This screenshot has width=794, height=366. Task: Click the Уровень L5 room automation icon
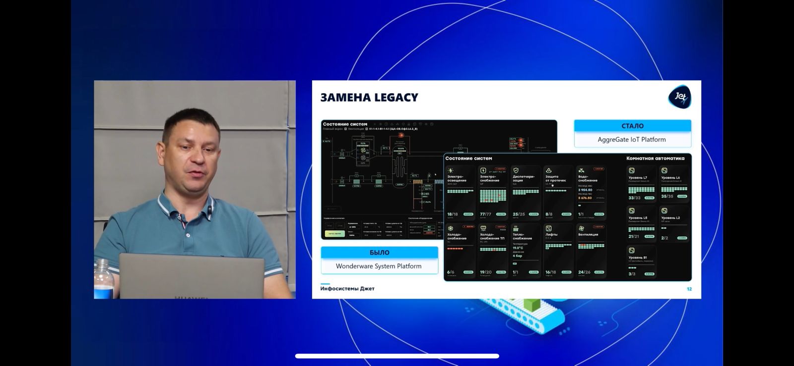(x=632, y=210)
